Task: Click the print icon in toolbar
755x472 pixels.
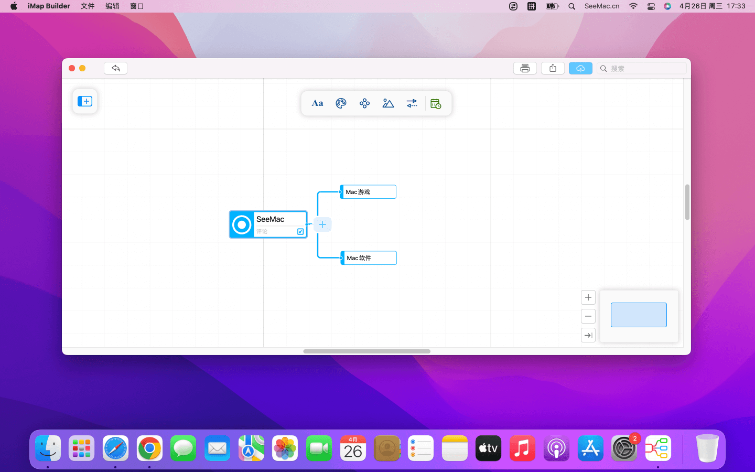Action: point(525,68)
